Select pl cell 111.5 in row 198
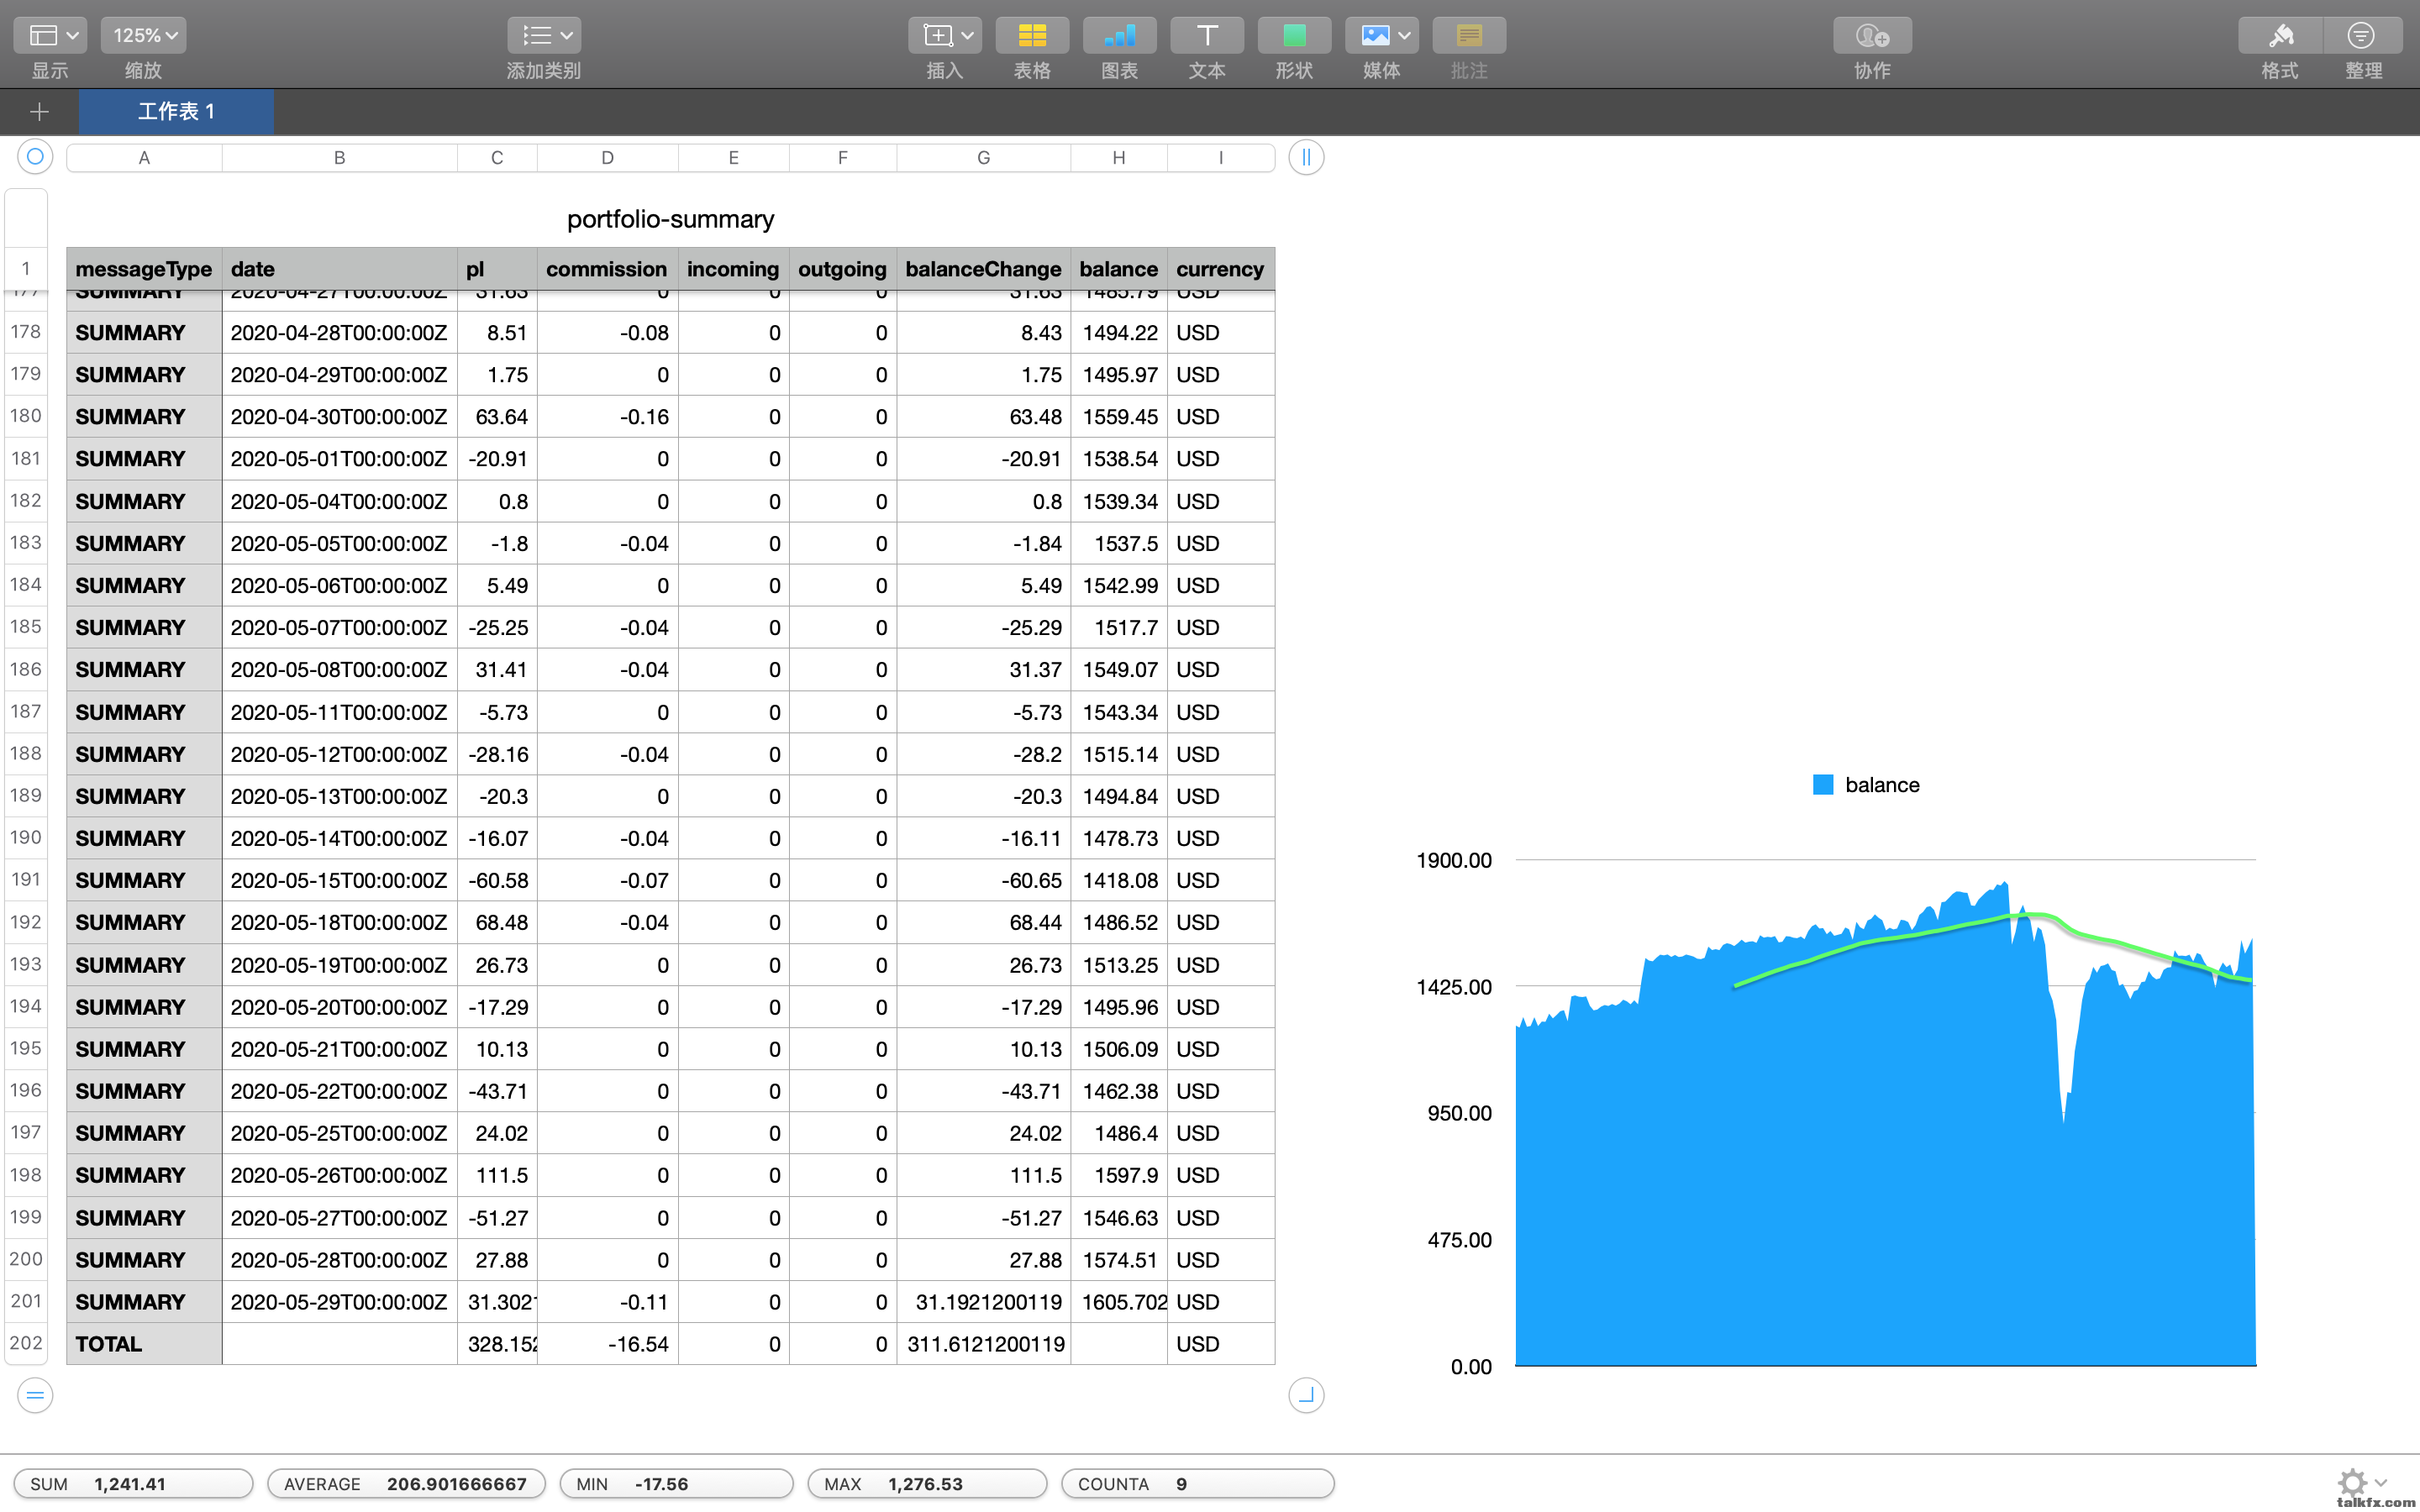Image resolution: width=2420 pixels, height=1512 pixels. click(497, 1176)
